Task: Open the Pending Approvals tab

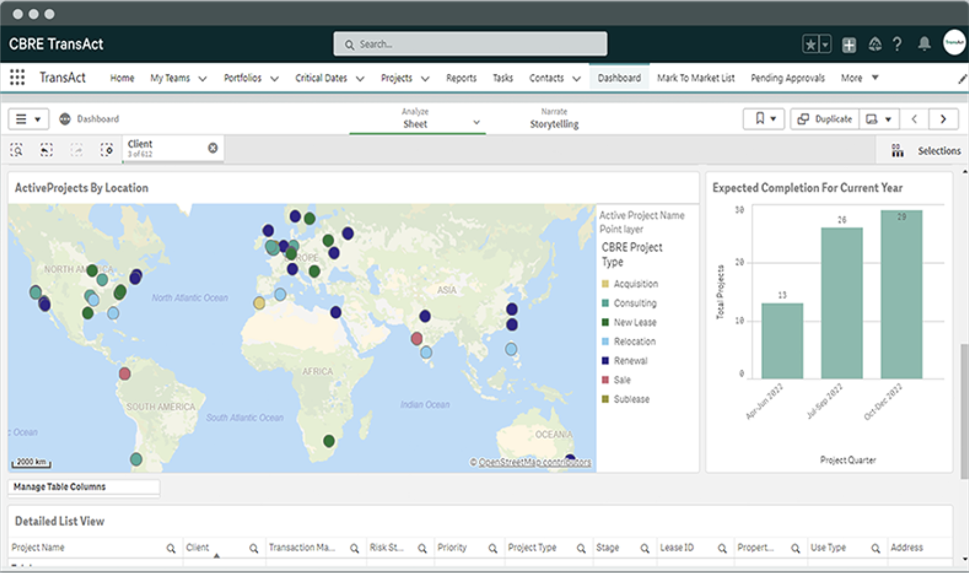Action: 787,78
